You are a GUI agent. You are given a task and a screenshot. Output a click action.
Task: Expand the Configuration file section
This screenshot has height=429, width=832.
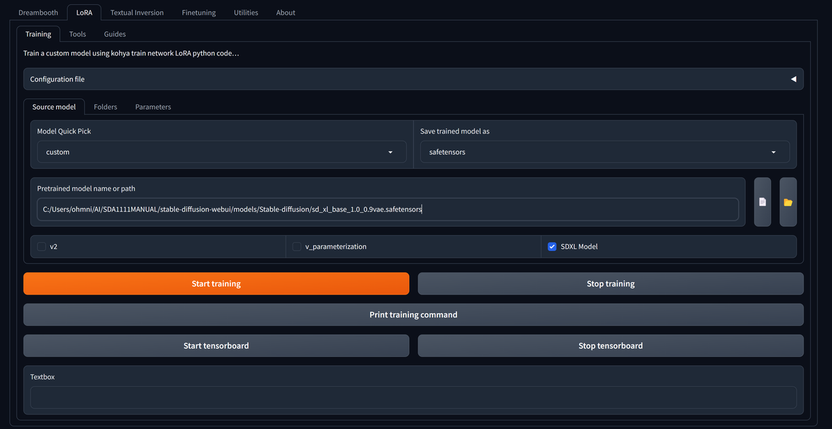(413, 79)
